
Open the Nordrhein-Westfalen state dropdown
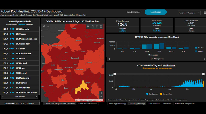[189, 13]
